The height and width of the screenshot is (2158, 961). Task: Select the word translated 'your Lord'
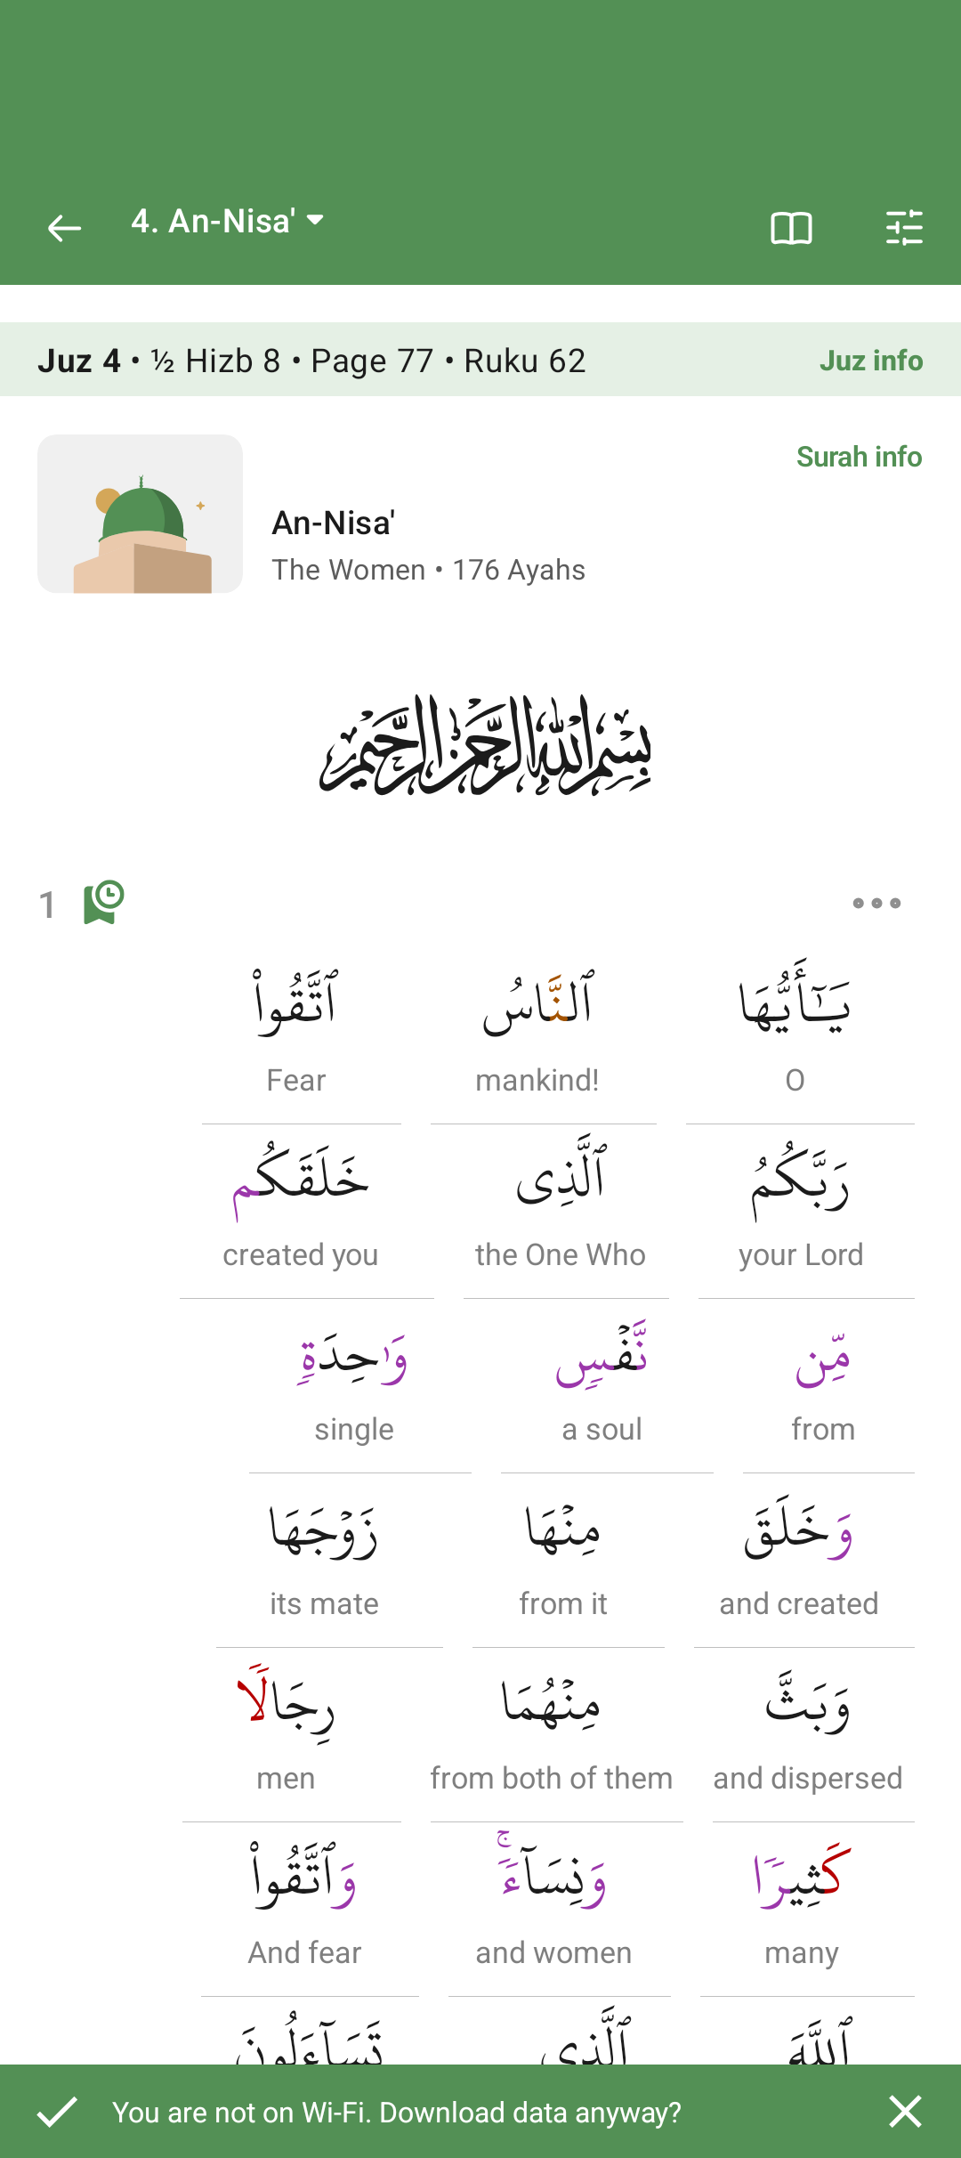(801, 1209)
